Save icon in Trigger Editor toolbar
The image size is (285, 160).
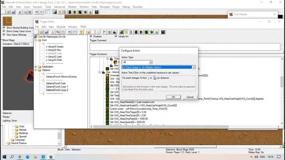tap(46, 32)
